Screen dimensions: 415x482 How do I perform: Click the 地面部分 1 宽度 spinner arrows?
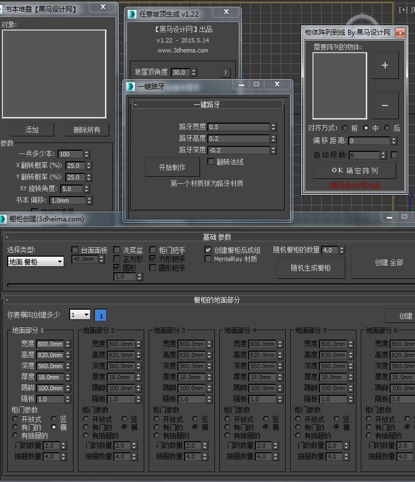tap(67, 344)
